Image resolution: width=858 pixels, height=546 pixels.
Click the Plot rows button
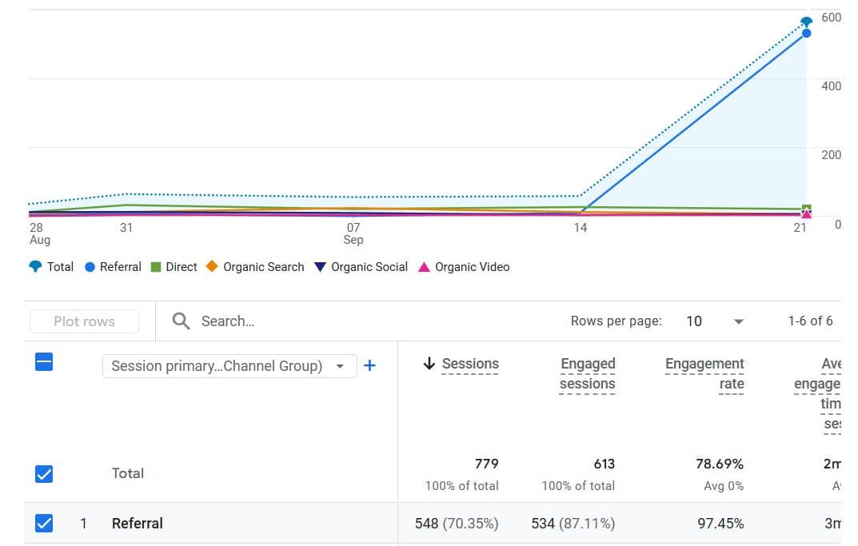click(84, 321)
